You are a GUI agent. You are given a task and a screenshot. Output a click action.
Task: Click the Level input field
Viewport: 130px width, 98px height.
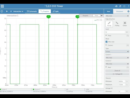click(115, 32)
